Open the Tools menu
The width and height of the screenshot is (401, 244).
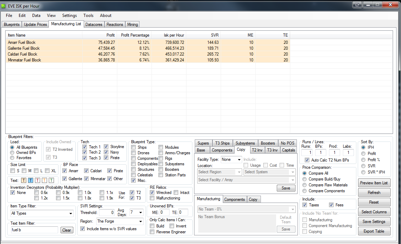[88, 16]
